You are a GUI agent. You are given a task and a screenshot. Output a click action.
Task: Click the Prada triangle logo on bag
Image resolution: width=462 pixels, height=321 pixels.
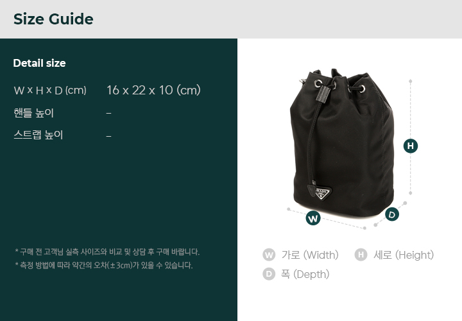323,193
